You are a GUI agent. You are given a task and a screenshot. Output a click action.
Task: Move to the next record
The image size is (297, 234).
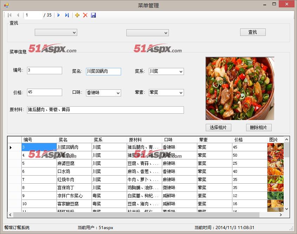click(x=59, y=15)
